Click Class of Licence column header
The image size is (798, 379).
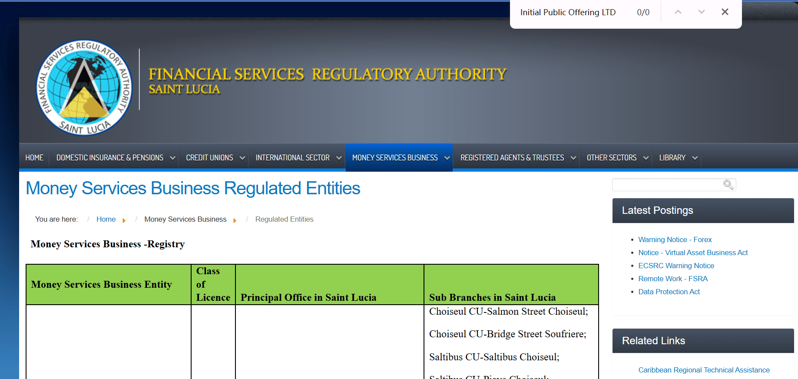coord(213,284)
